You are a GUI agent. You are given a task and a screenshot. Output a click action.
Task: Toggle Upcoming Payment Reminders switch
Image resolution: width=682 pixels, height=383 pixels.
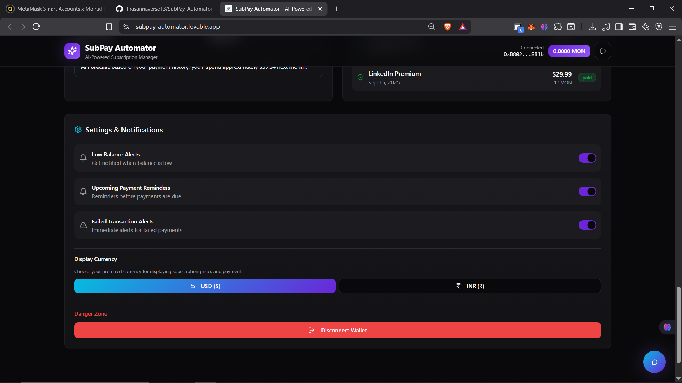(587, 191)
